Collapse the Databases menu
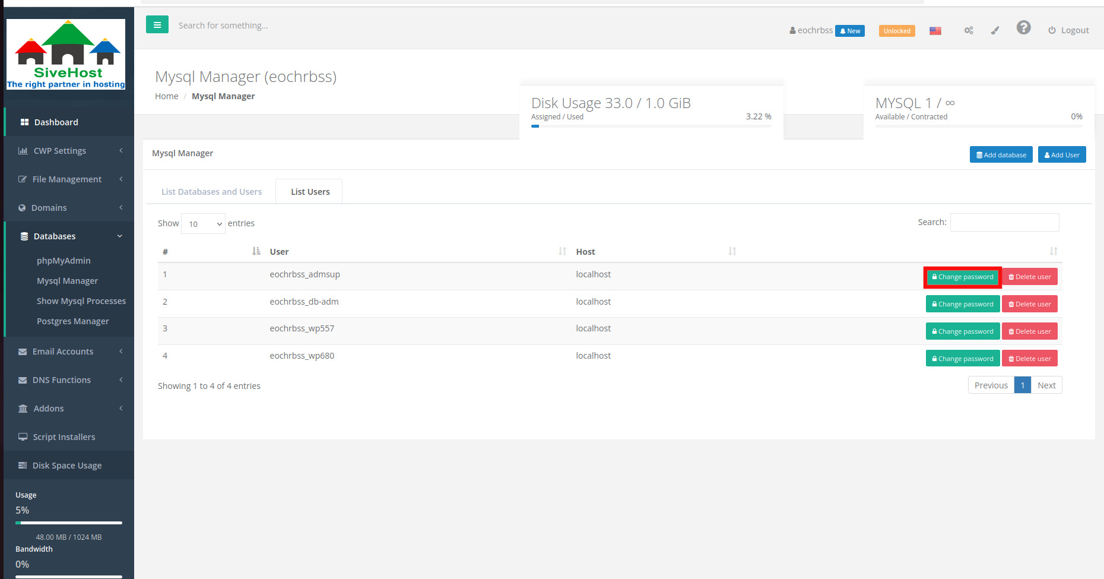This screenshot has width=1104, height=579. tap(69, 236)
